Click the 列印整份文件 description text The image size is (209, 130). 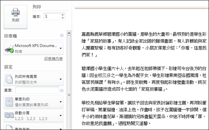tap(26, 82)
